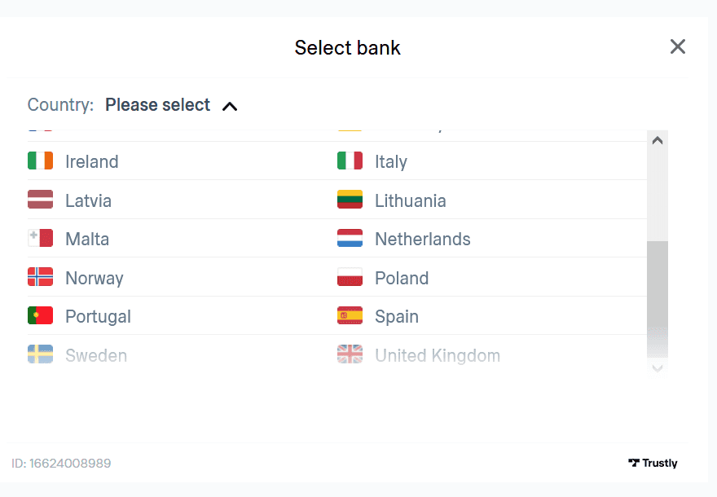Image resolution: width=717 pixels, height=497 pixels.
Task: Select United Kingdom as the country
Action: point(437,355)
